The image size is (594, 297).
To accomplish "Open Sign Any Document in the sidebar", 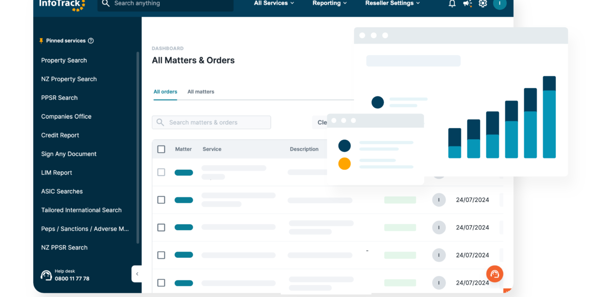I will tap(69, 154).
